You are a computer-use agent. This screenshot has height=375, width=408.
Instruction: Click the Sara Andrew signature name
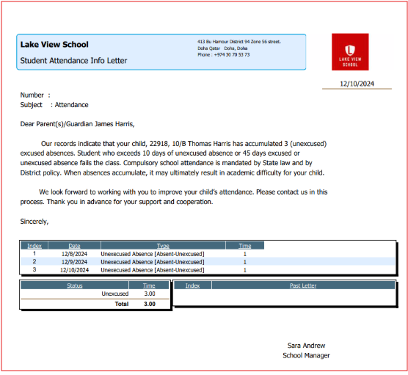pos(306,346)
